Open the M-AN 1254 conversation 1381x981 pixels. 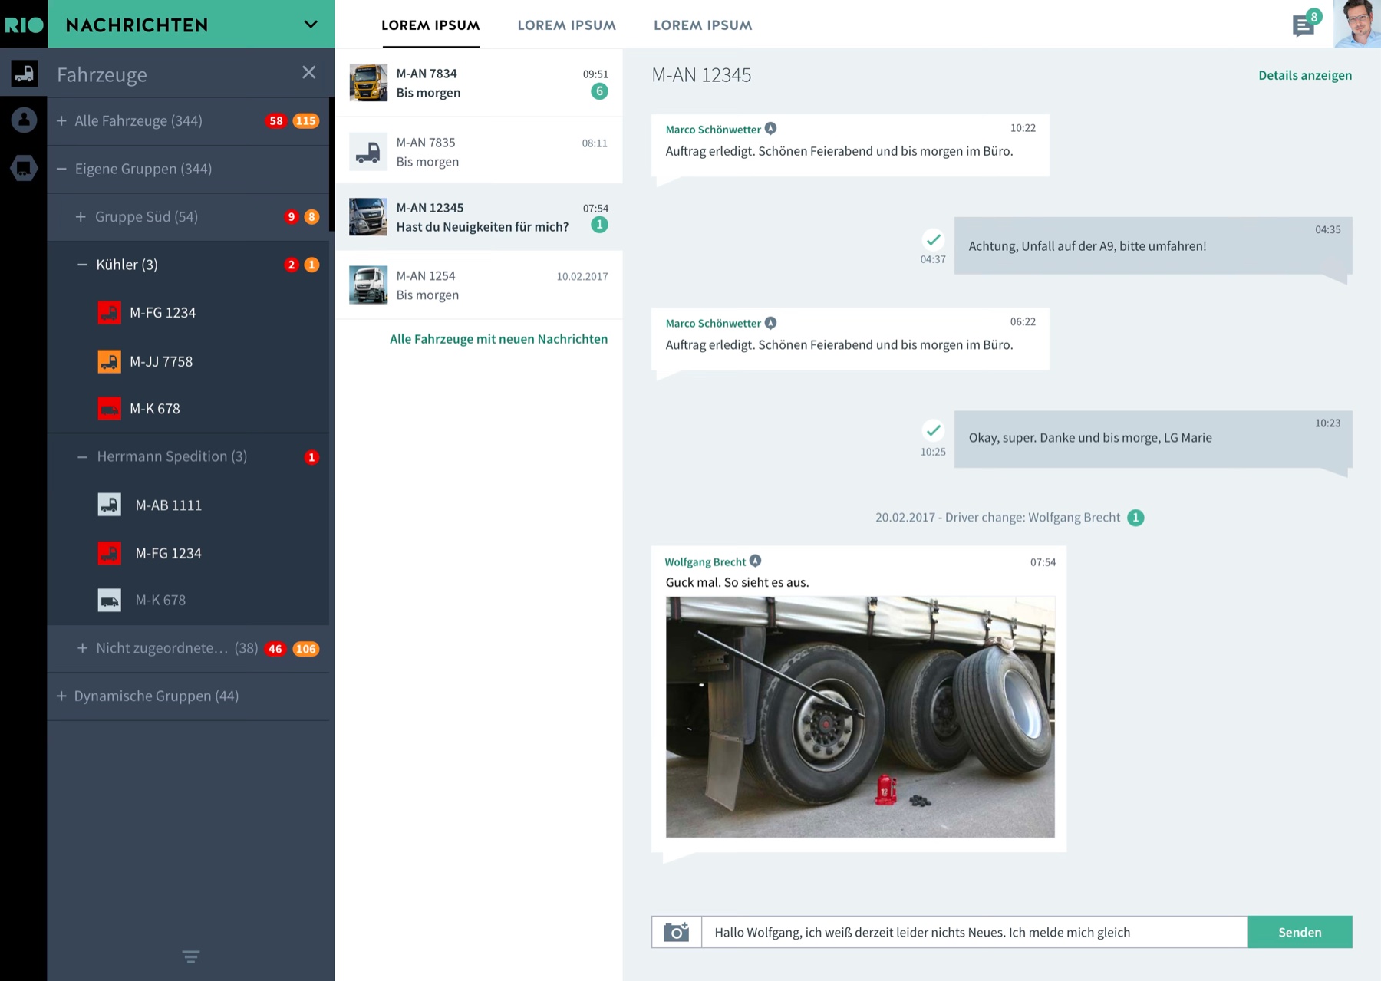coord(479,285)
